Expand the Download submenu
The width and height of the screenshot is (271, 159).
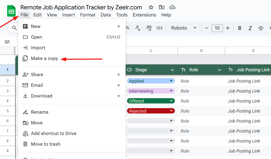click(x=72, y=96)
